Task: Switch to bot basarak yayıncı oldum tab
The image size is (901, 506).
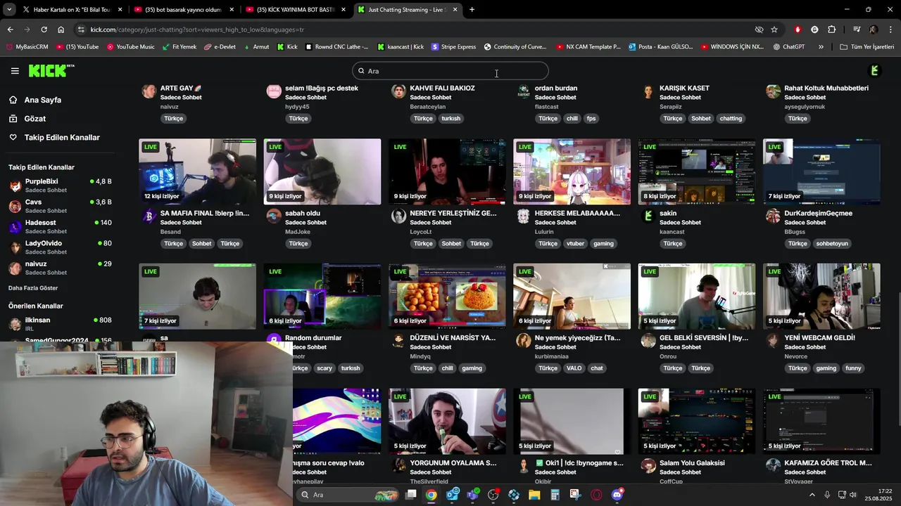Action: pyautogui.click(x=183, y=10)
